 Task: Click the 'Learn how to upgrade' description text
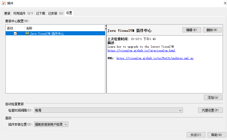click(x=141, y=47)
